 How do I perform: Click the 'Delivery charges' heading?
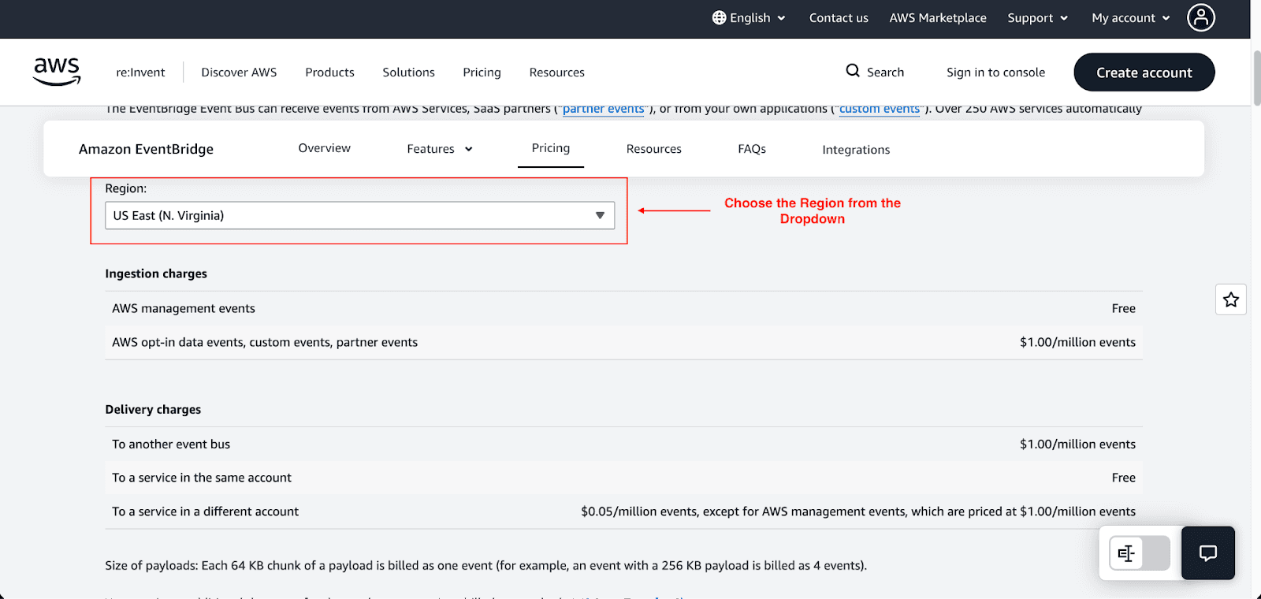153,409
